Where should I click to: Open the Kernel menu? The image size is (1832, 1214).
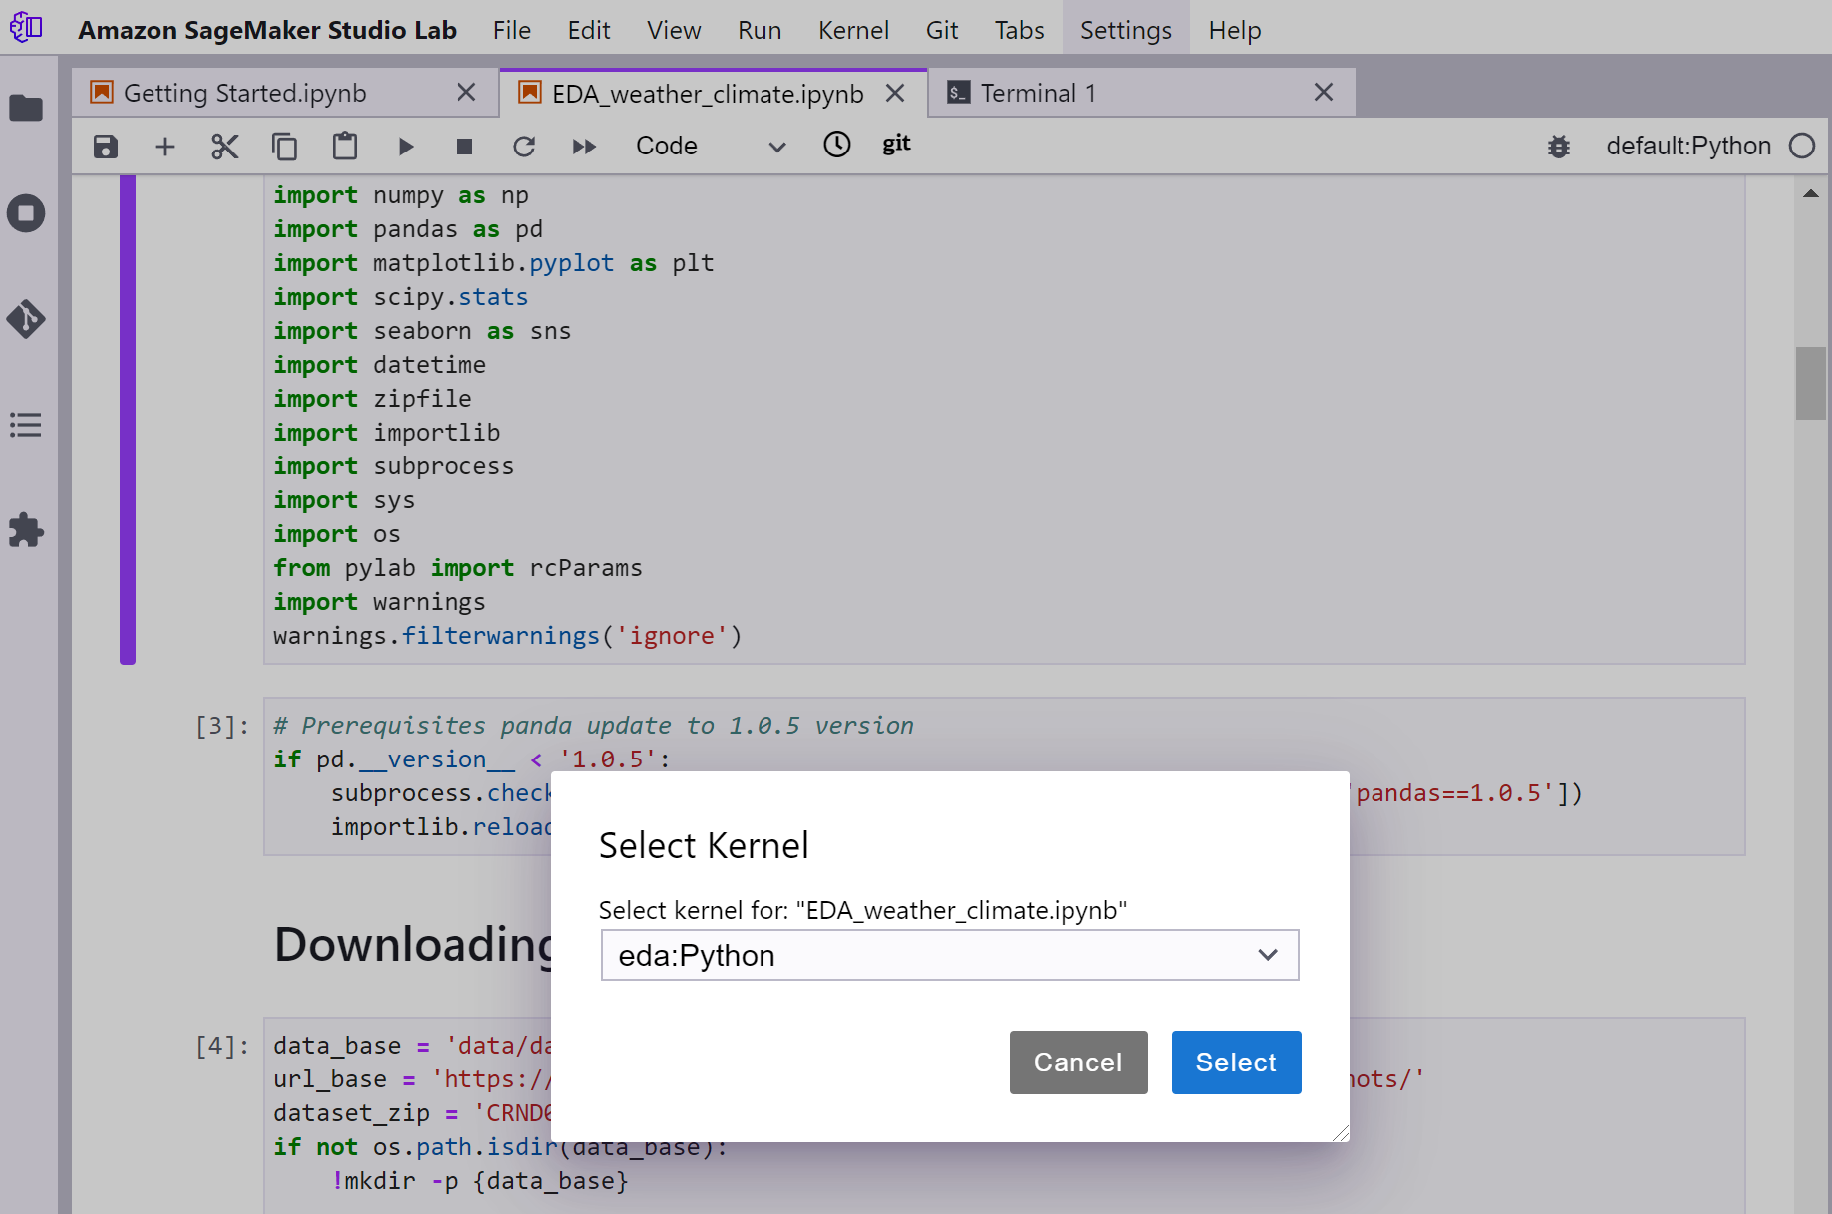853,30
